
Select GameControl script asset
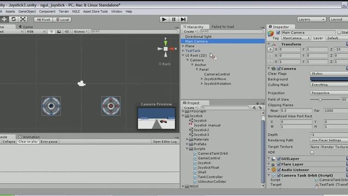coord(207,158)
